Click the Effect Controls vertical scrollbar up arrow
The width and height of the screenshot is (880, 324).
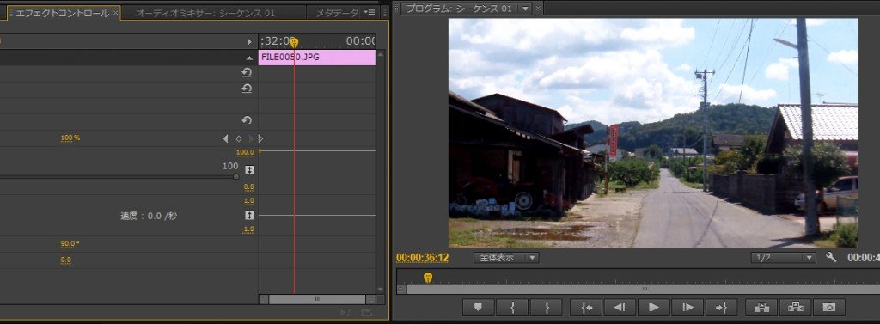pos(381,54)
